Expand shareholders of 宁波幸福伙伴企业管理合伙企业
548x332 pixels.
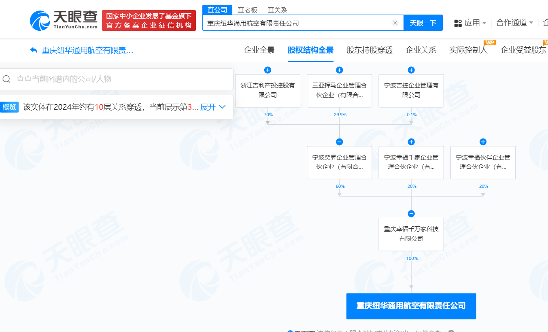point(483,142)
